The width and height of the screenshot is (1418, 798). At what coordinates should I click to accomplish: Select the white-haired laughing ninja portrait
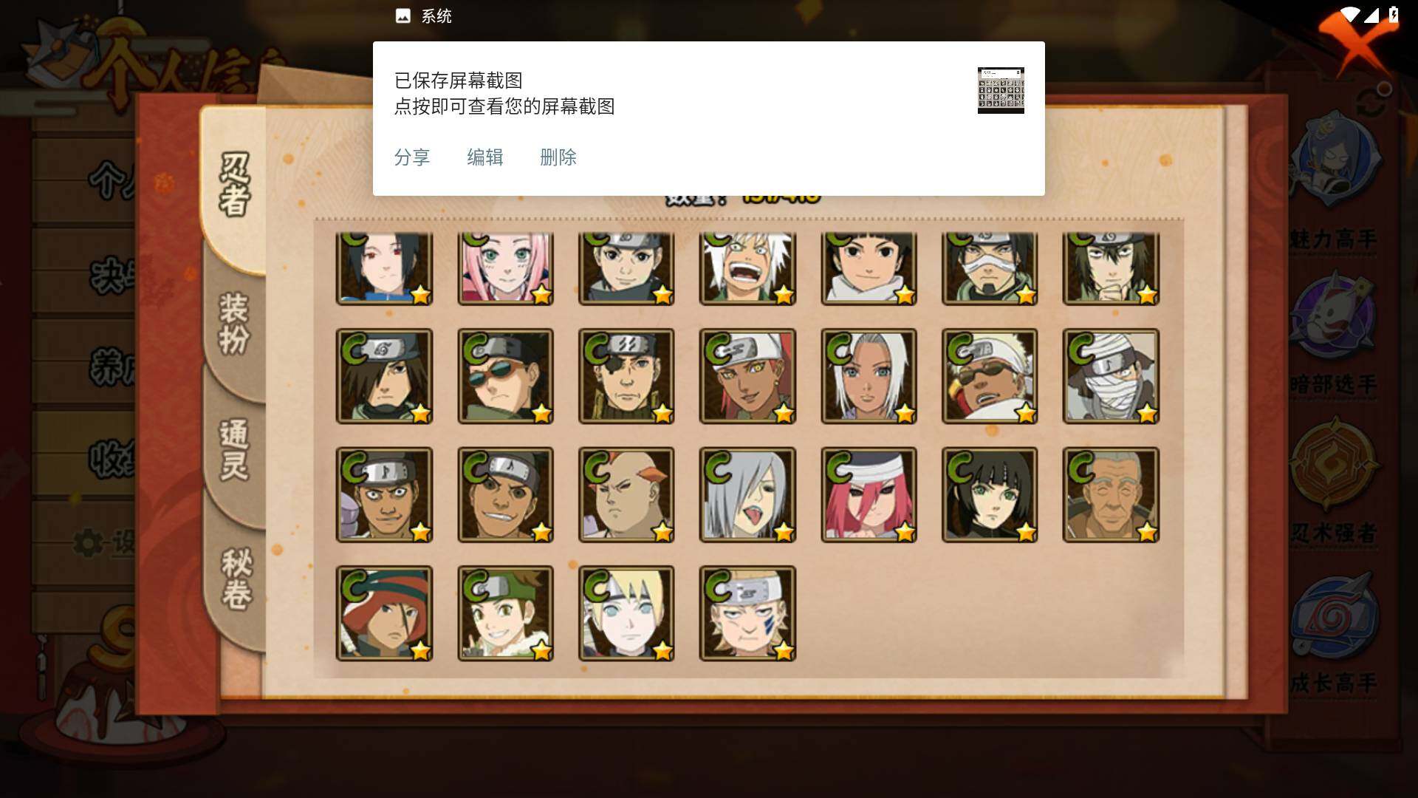point(747,267)
